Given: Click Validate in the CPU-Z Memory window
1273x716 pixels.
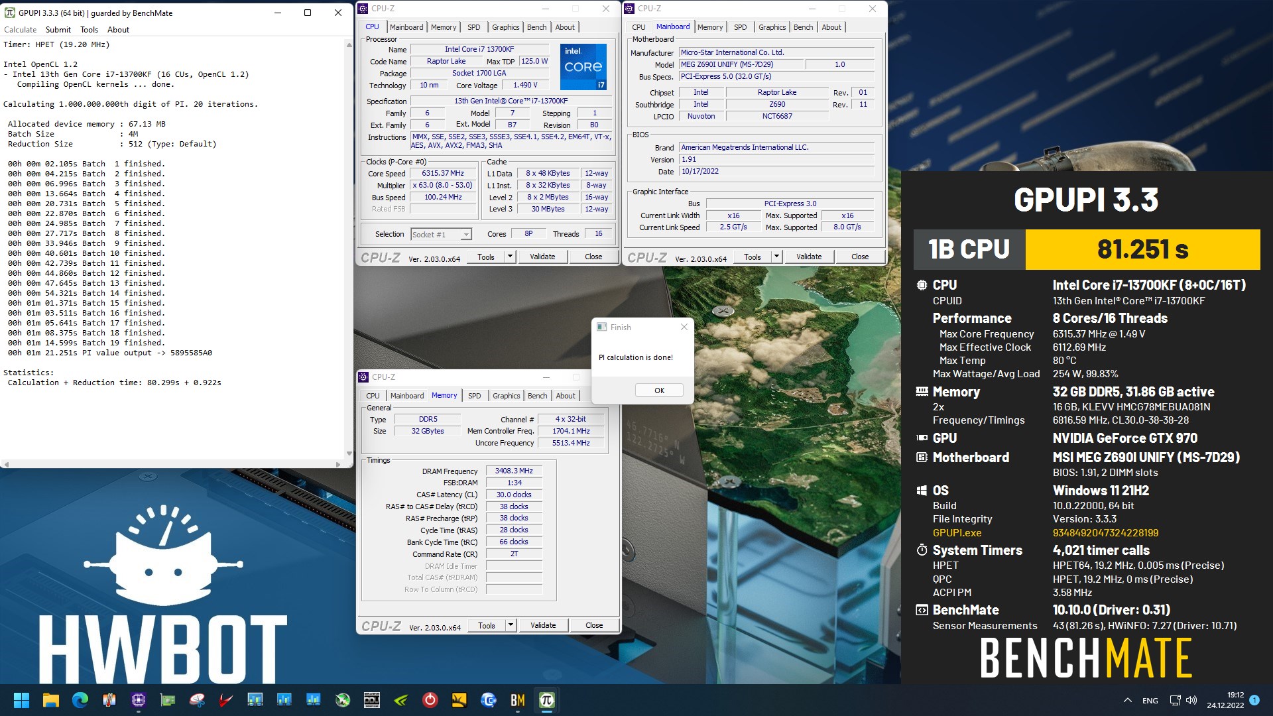Looking at the screenshot, I should coord(543,625).
